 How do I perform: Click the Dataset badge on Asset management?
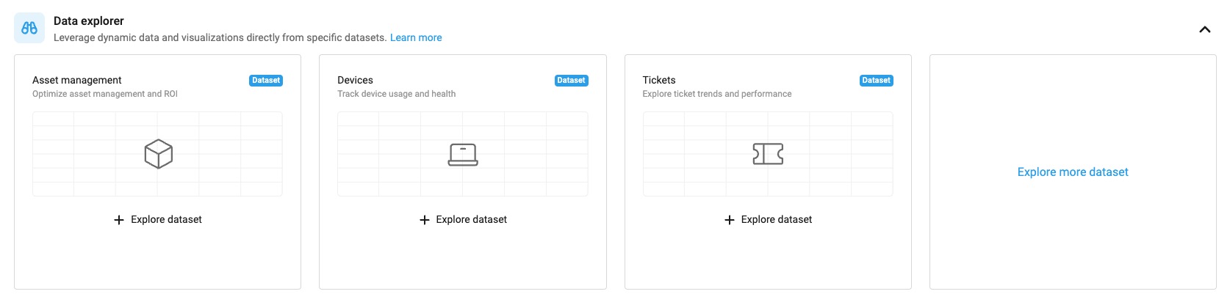tap(266, 81)
